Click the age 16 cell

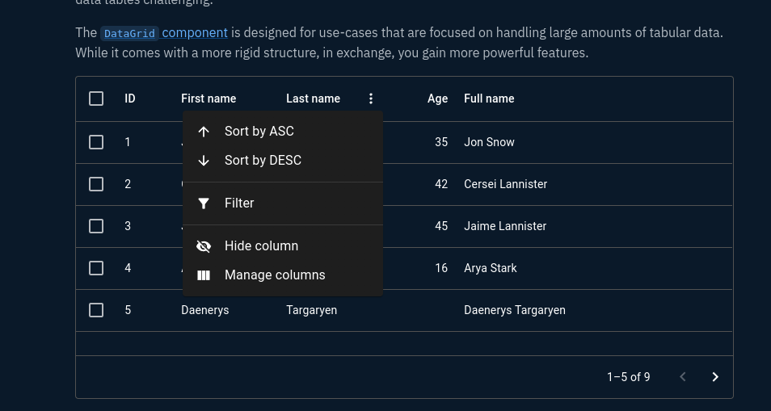pyautogui.click(x=441, y=268)
